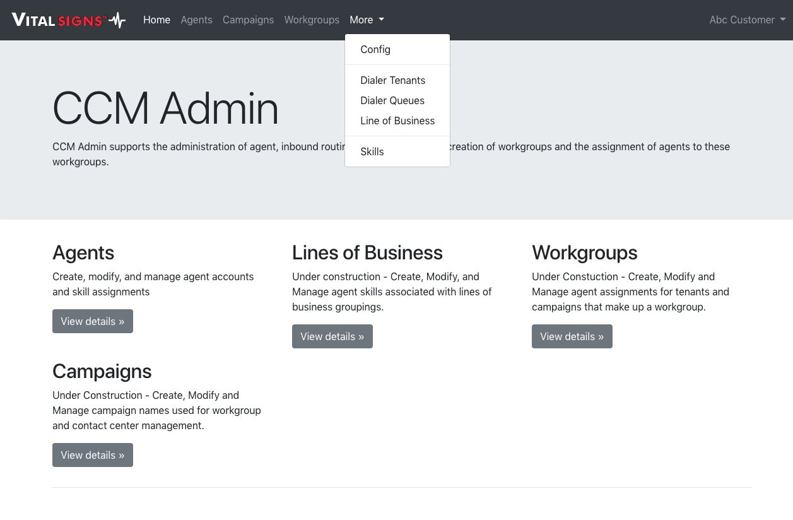View details under Campaigns section
The image size is (793, 520).
click(93, 455)
